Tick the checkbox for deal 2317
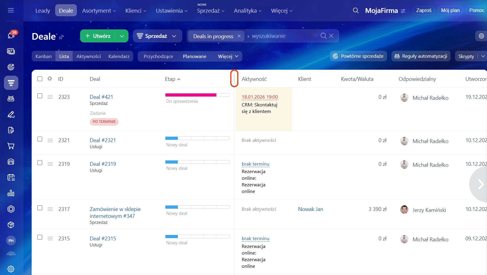Screen dimensions: 487x275 [40, 208]
